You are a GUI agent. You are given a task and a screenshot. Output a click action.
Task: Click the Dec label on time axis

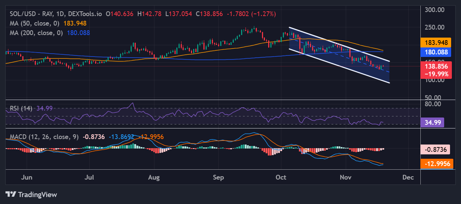(x=408, y=177)
